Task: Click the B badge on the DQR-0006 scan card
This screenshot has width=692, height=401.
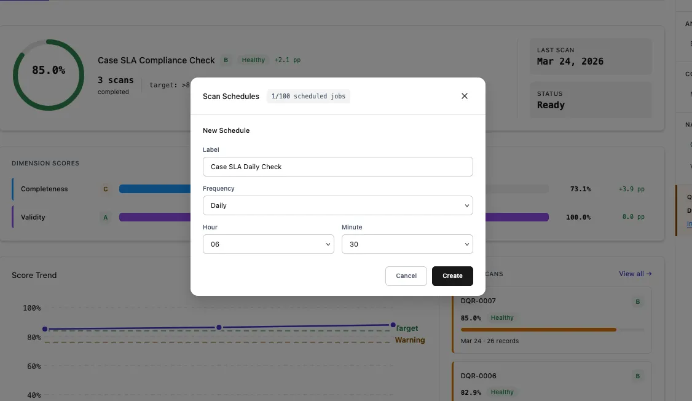Action: [637, 376]
